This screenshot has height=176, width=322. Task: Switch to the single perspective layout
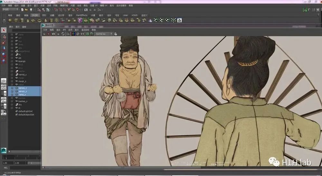point(4,81)
